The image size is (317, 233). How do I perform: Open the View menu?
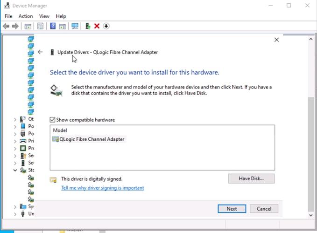pyautogui.click(x=44, y=16)
